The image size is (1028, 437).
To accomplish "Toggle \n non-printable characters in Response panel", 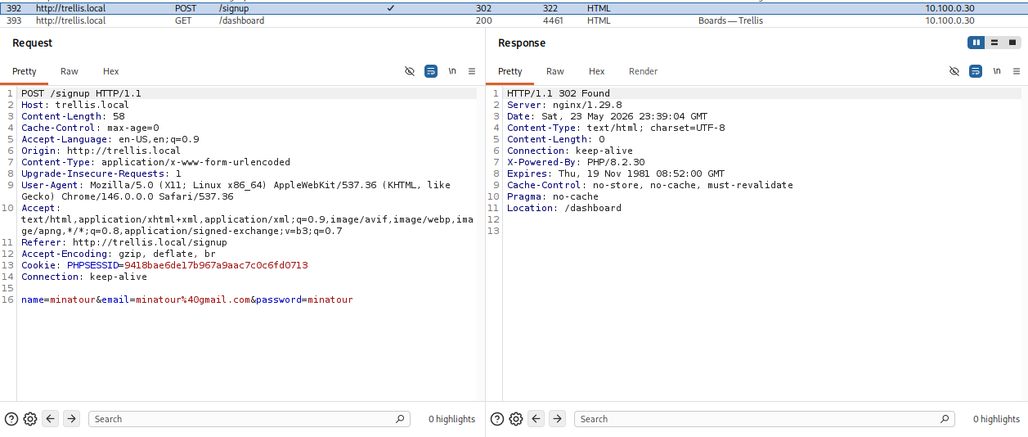I will tap(997, 71).
